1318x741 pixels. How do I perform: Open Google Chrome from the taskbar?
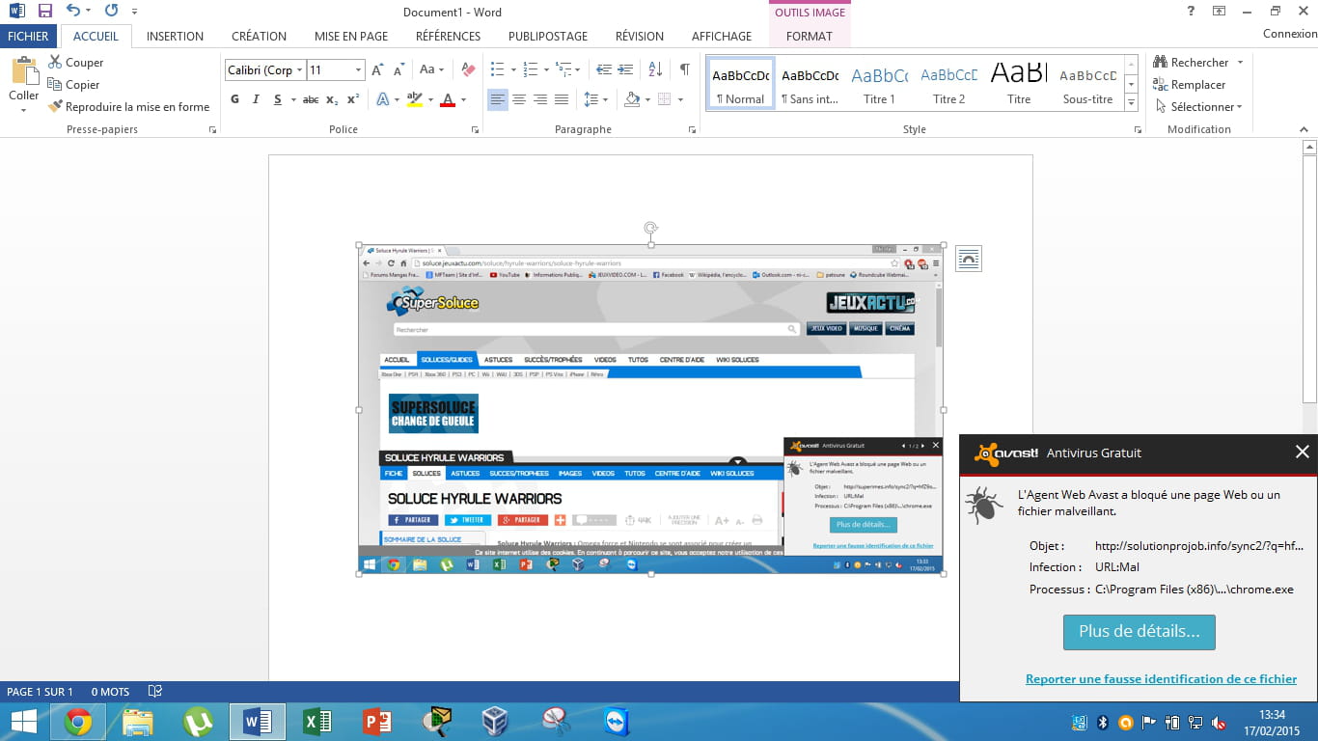pos(78,722)
